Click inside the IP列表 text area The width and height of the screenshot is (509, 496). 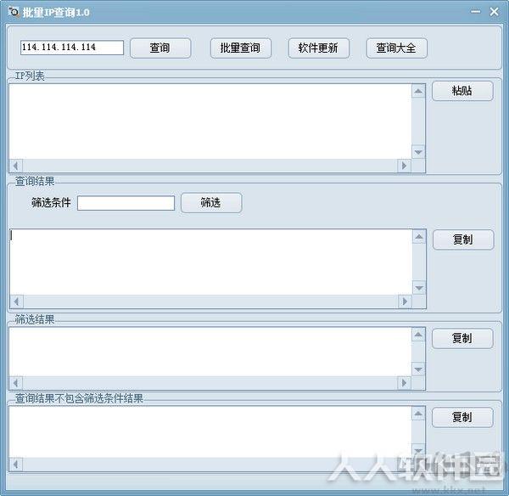tap(210, 121)
